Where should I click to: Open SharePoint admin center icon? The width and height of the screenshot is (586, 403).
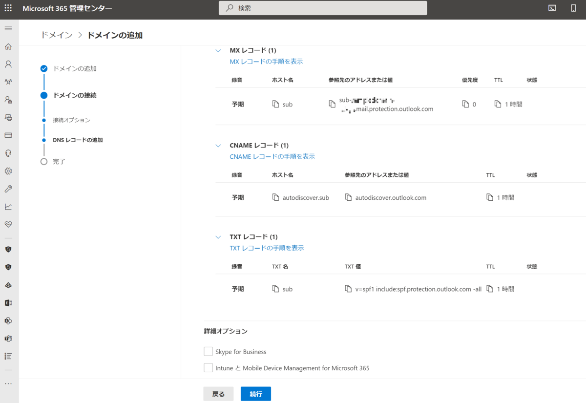[8, 320]
